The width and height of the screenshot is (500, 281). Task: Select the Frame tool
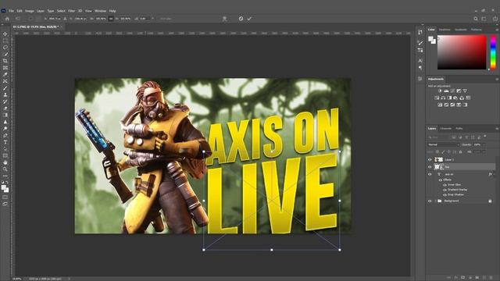click(5, 68)
